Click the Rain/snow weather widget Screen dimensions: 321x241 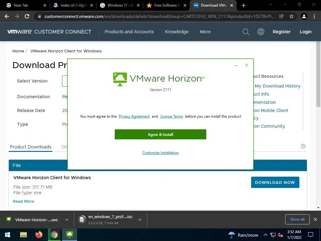(x=243, y=235)
